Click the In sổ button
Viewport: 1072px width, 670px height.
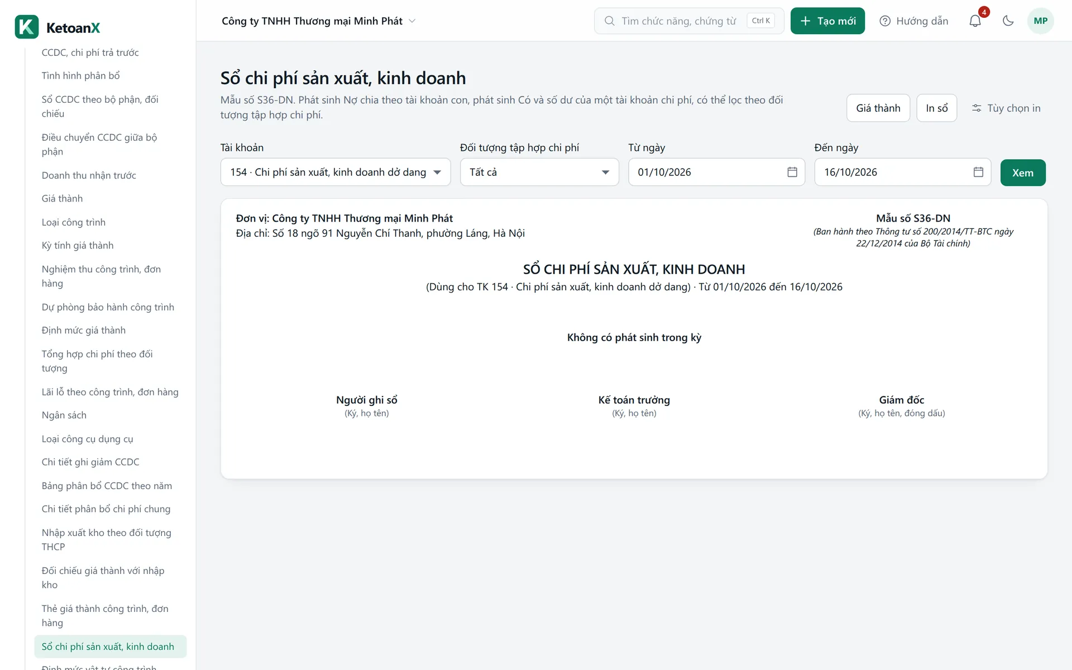936,108
